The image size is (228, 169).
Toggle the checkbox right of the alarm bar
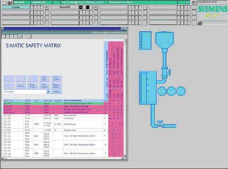(x=194, y=2)
